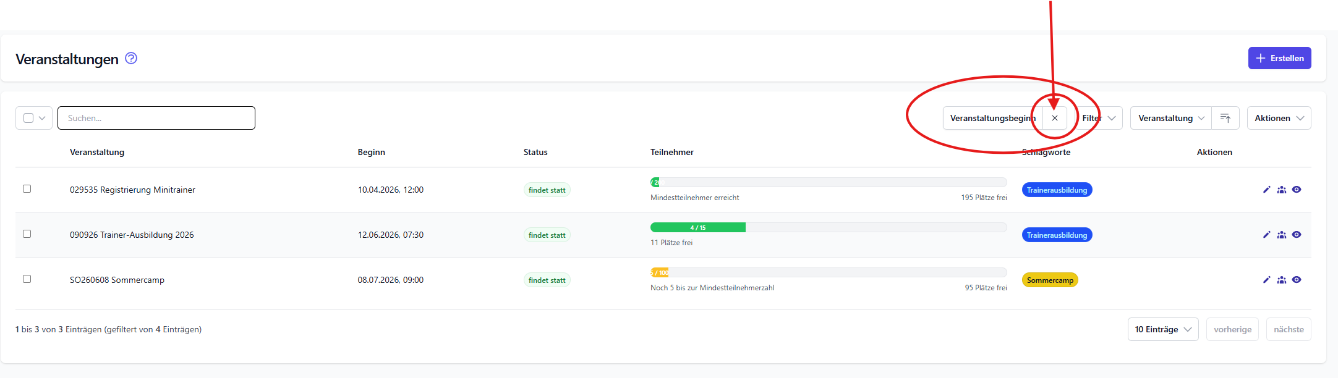
Task: Click the Sommercamp yellow tag
Action: pyautogui.click(x=1049, y=280)
